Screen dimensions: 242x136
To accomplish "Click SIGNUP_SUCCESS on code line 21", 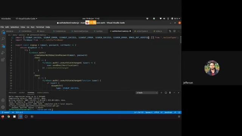I will click(71, 88).
